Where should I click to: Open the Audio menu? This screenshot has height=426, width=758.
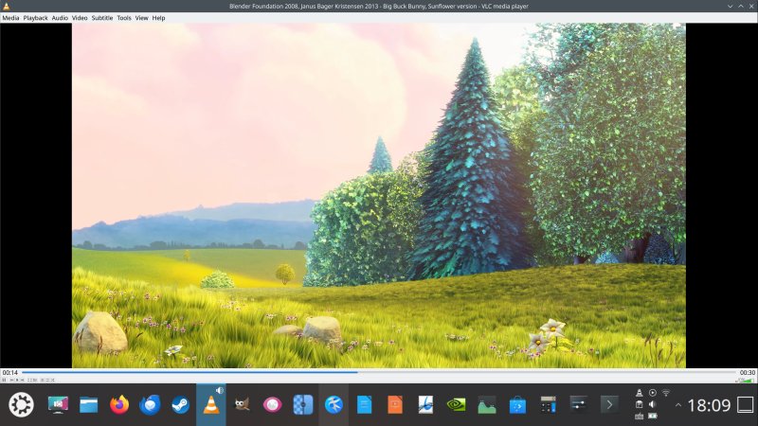click(60, 18)
